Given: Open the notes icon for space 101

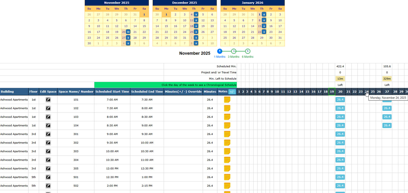Looking at the screenshot, I should tap(227, 100).
